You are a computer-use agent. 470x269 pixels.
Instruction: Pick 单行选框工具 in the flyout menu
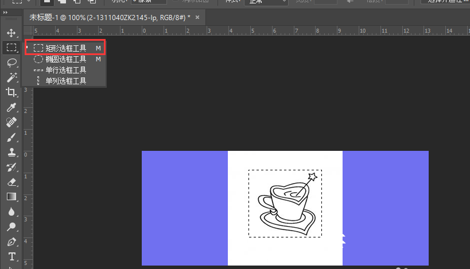65,70
